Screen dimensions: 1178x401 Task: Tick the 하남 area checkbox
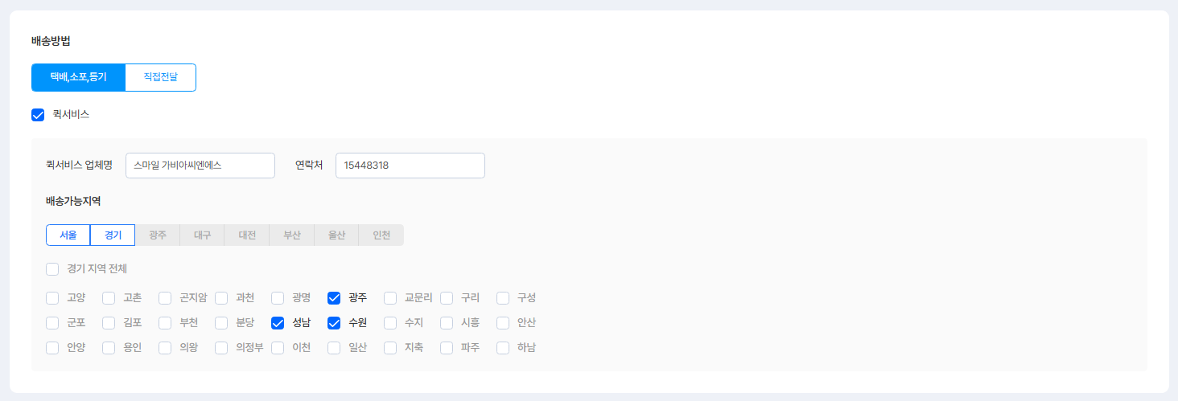click(504, 348)
